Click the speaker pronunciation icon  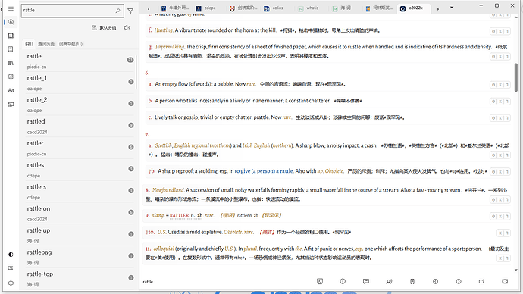click(127, 27)
